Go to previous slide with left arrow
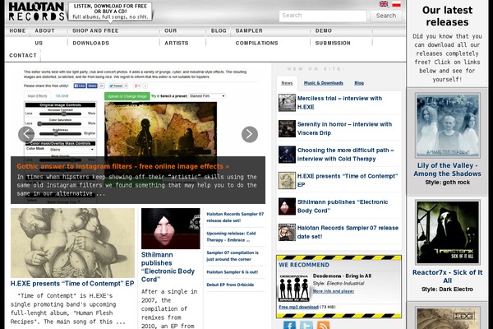This screenshot has width=493, height=329. point(26,134)
